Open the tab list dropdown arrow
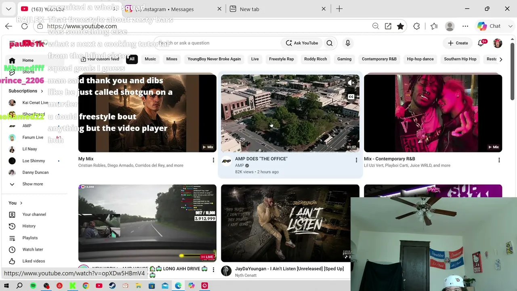This screenshot has width=517, height=291. coord(8,9)
